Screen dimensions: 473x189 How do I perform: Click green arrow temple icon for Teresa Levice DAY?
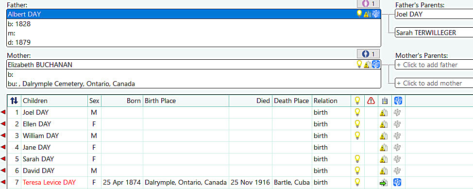click(383, 183)
